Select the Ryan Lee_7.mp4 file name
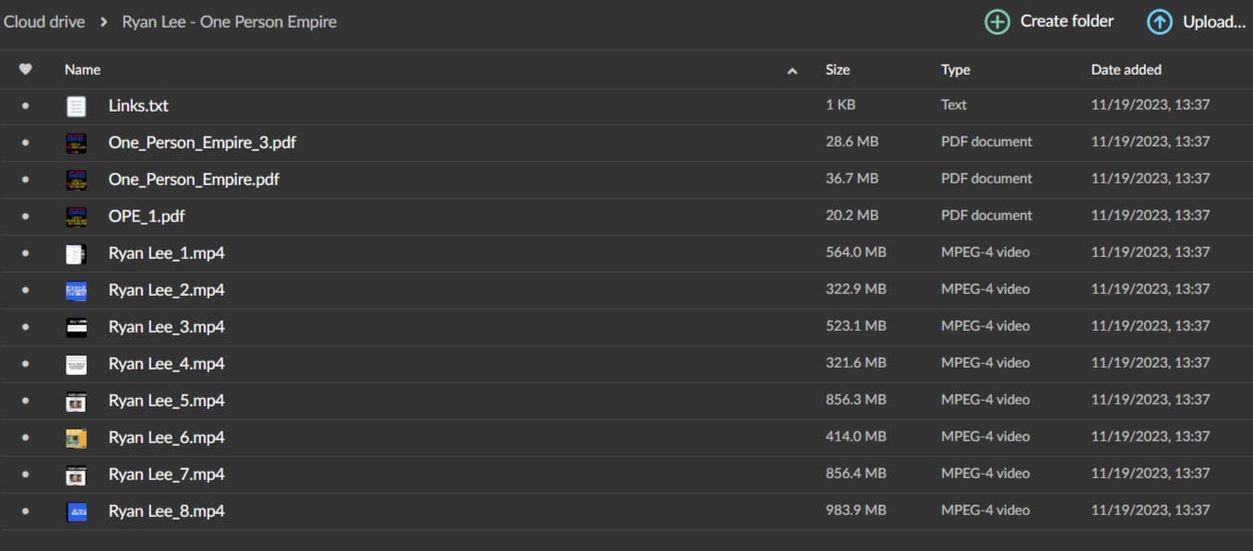 [x=166, y=475]
